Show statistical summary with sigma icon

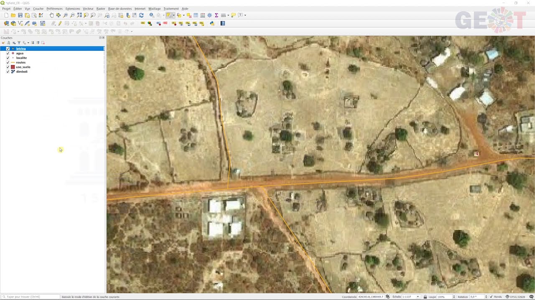coord(217,15)
